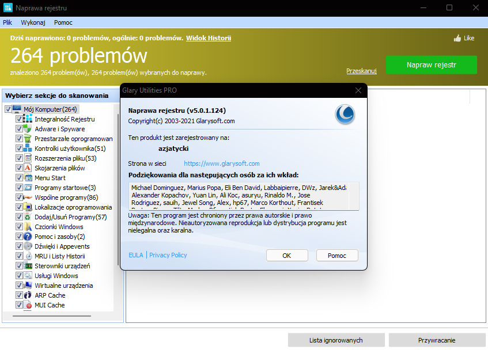Click the MRU i Listy Historii icon
The height and width of the screenshot is (350, 488).
click(28, 256)
